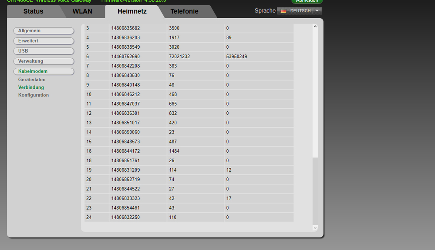Click cell 14806840148
Screen dimensions: 435x250
[x=138, y=85]
